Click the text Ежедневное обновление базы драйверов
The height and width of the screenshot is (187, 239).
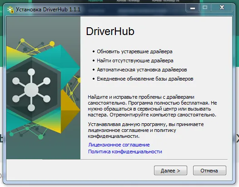point(145,79)
